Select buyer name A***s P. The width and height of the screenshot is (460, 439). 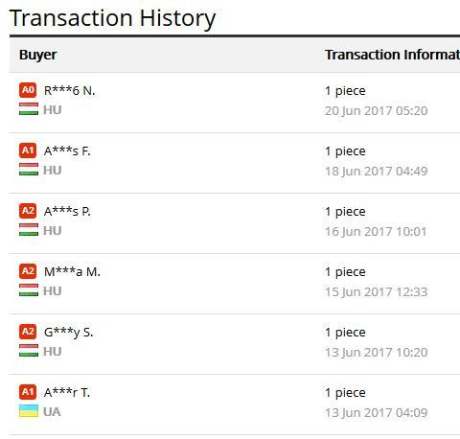pos(67,212)
